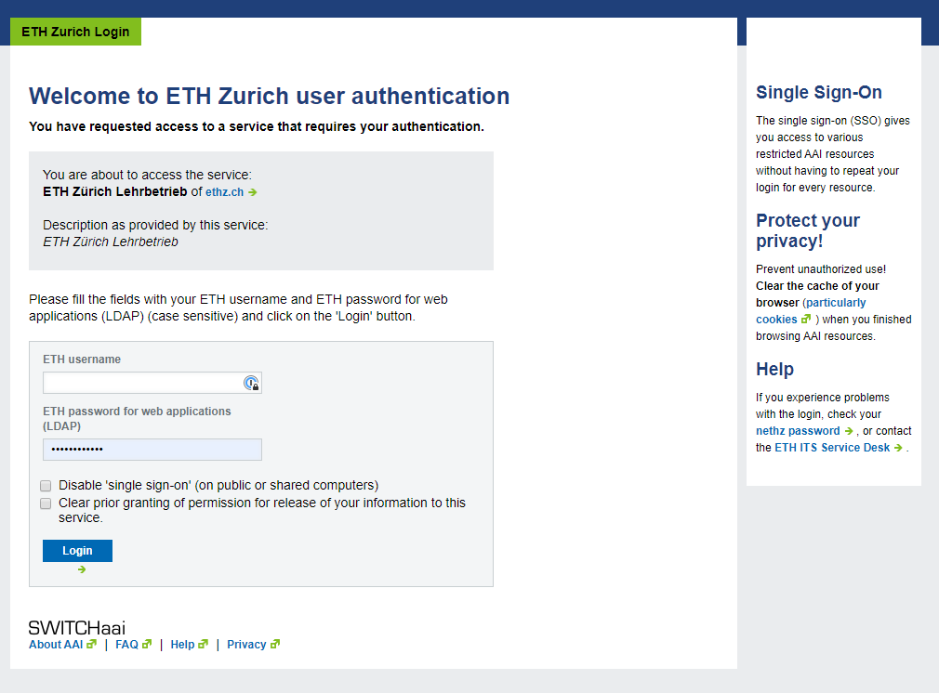
Task: Open the Privacy footer link
Action: (246, 645)
